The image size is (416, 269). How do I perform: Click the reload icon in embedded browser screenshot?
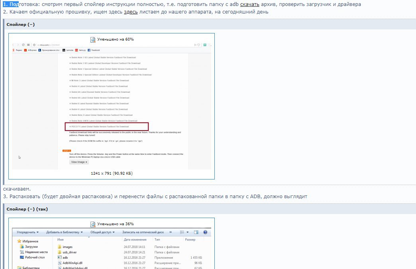pyautogui.click(x=23, y=45)
